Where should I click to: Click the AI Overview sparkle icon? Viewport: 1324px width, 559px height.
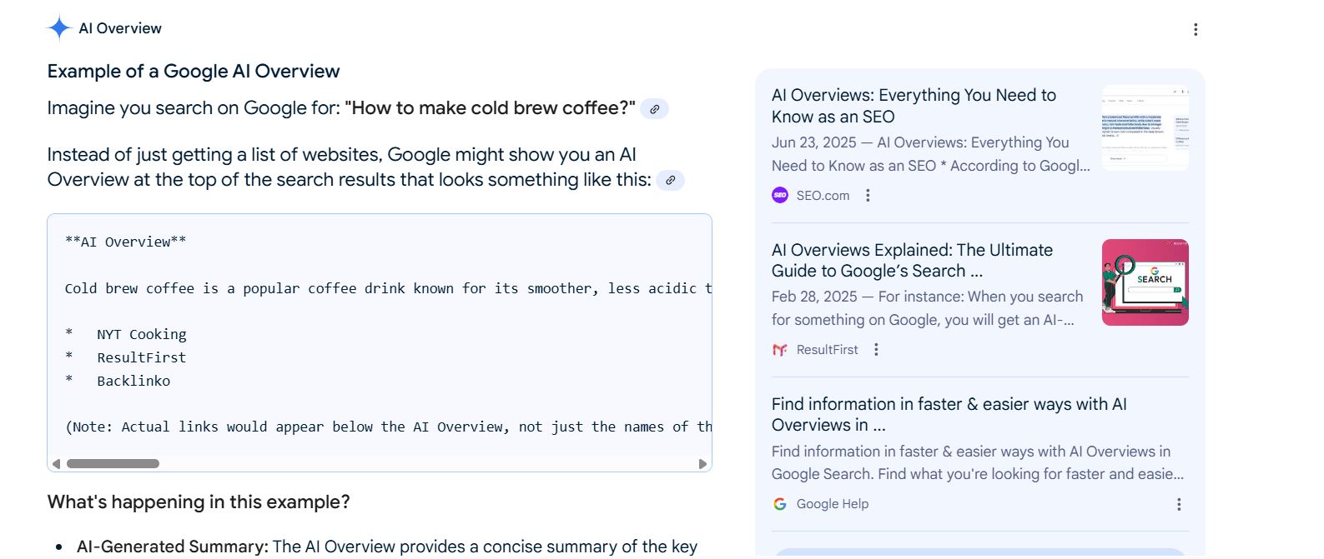click(59, 28)
